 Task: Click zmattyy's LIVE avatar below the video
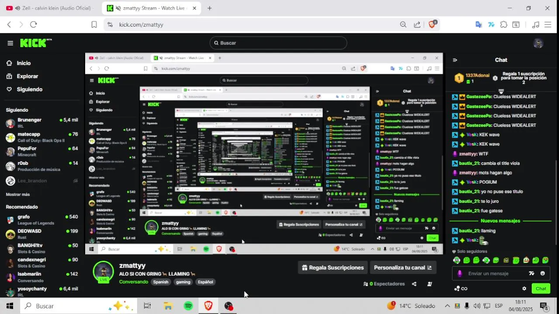104,272
